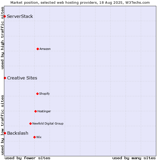
Task: Select the Newfold Digital Group label
Action: click(48, 123)
